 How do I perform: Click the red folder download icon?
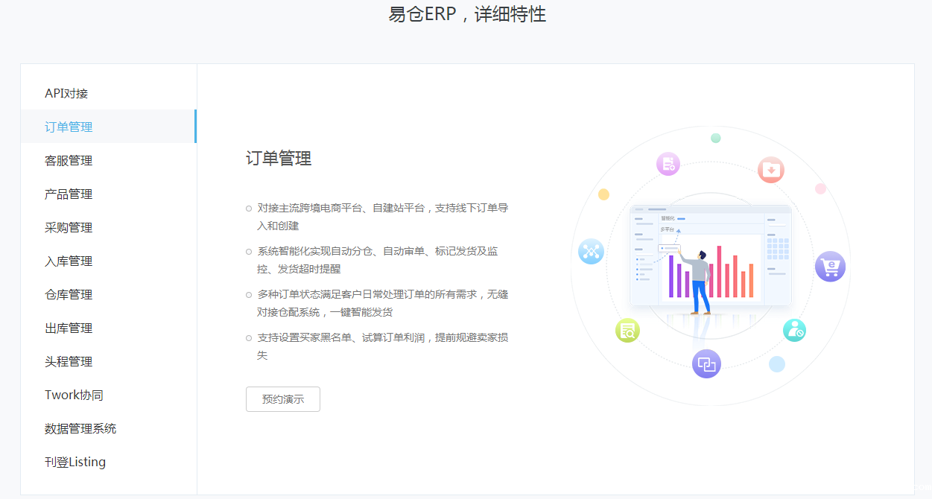[771, 170]
